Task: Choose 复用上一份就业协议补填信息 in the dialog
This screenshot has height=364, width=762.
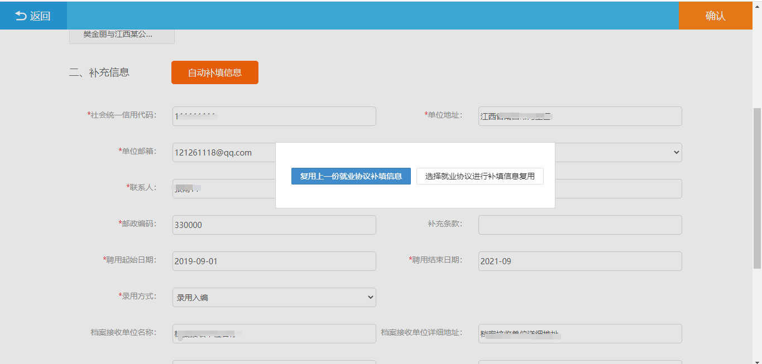Action: click(x=351, y=176)
